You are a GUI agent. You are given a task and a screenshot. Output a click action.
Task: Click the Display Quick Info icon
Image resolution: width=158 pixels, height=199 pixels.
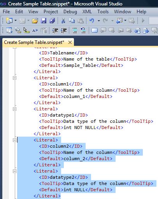(26, 30)
